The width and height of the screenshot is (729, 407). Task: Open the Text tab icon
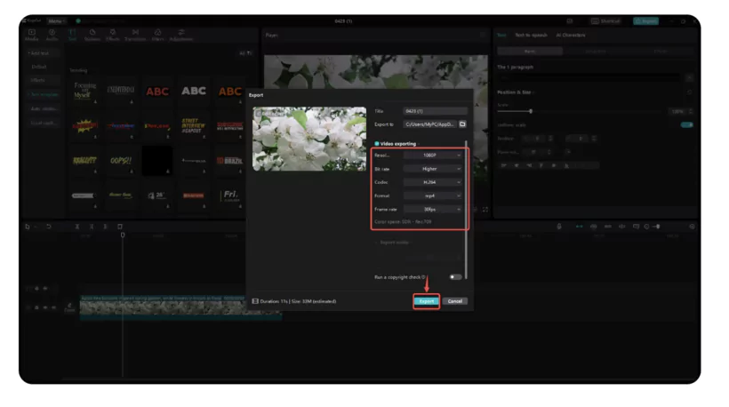[72, 35]
